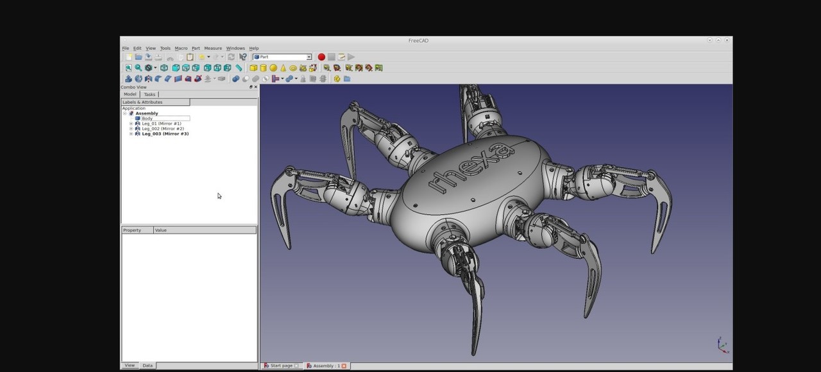Viewport: 821px width, 372px height.
Task: Select the Box primitive tool
Action: point(253,67)
